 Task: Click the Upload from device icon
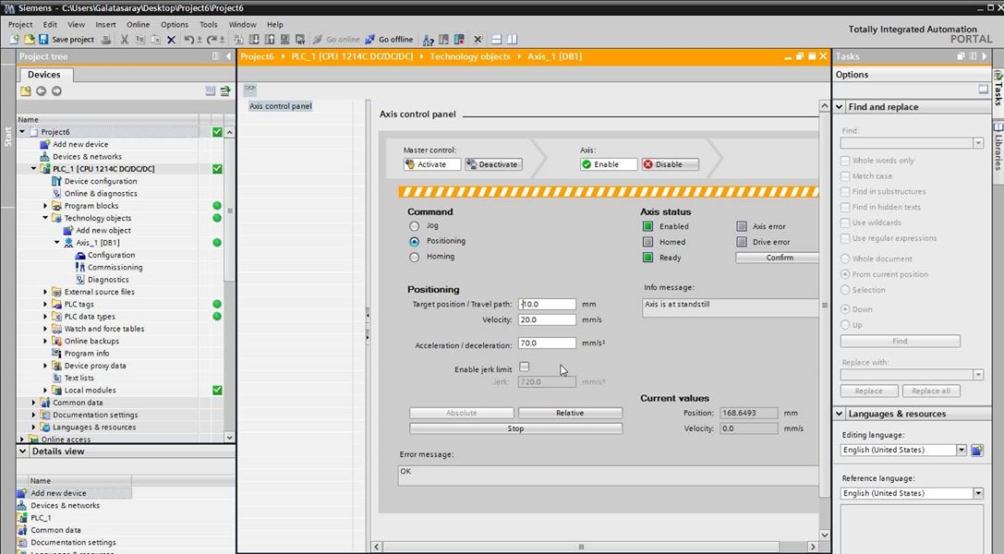coord(270,39)
